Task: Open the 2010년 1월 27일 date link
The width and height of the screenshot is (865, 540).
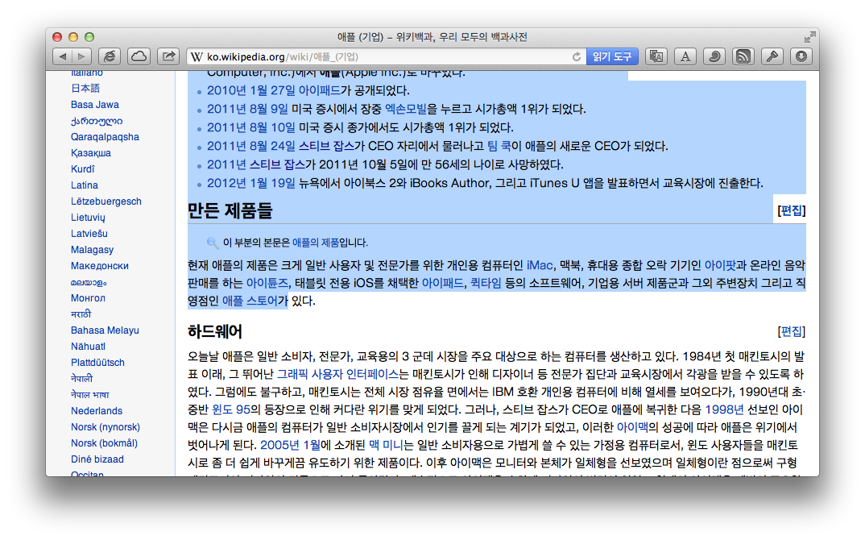Action: coord(251,90)
